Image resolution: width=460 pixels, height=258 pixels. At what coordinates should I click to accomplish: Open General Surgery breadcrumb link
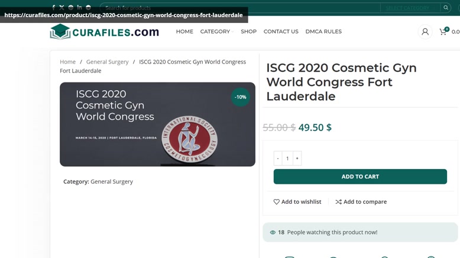[x=108, y=62]
